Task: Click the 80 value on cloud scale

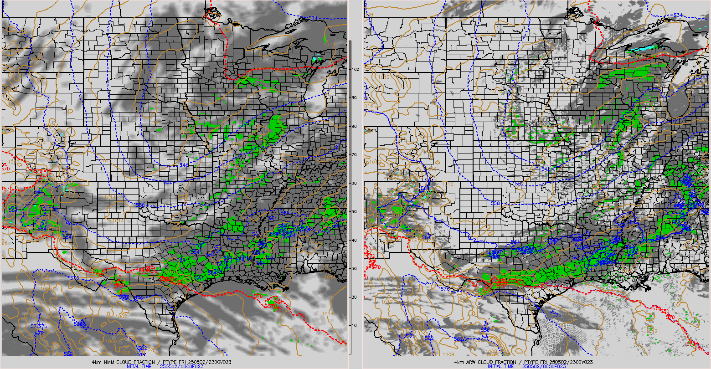Action: click(x=354, y=126)
